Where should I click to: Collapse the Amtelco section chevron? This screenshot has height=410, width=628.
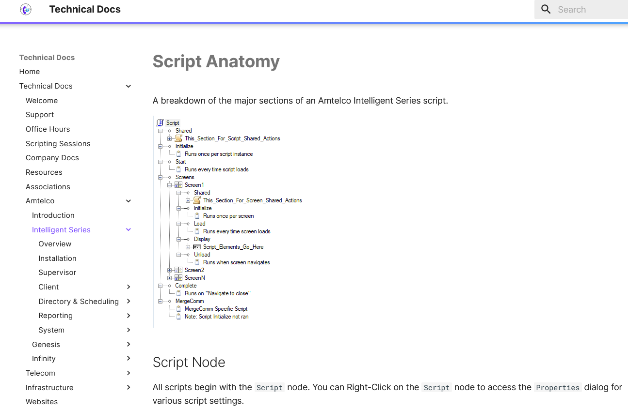(x=129, y=201)
